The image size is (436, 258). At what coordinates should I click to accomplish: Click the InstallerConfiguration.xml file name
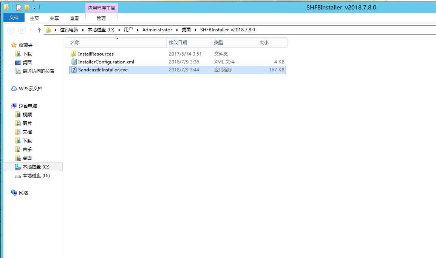point(106,62)
